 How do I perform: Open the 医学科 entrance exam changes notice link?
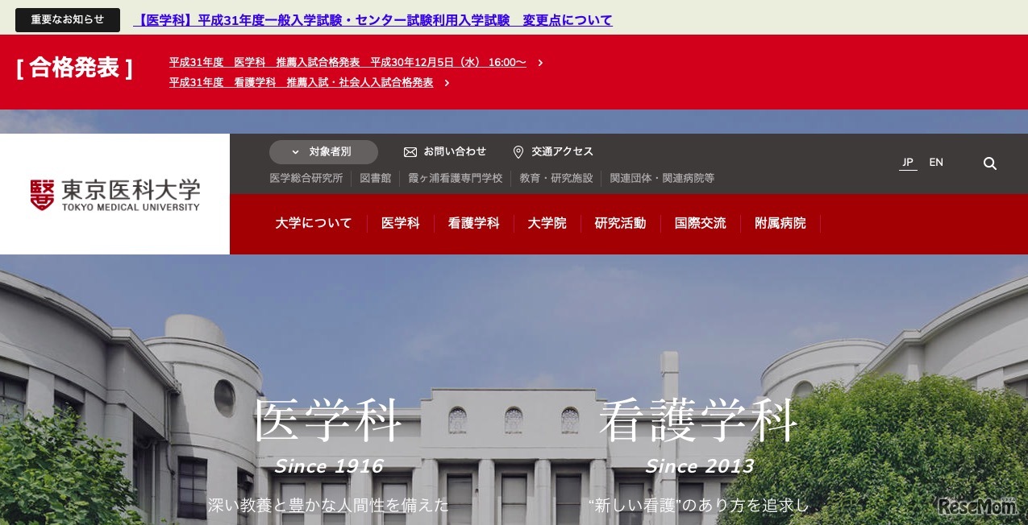coord(372,20)
